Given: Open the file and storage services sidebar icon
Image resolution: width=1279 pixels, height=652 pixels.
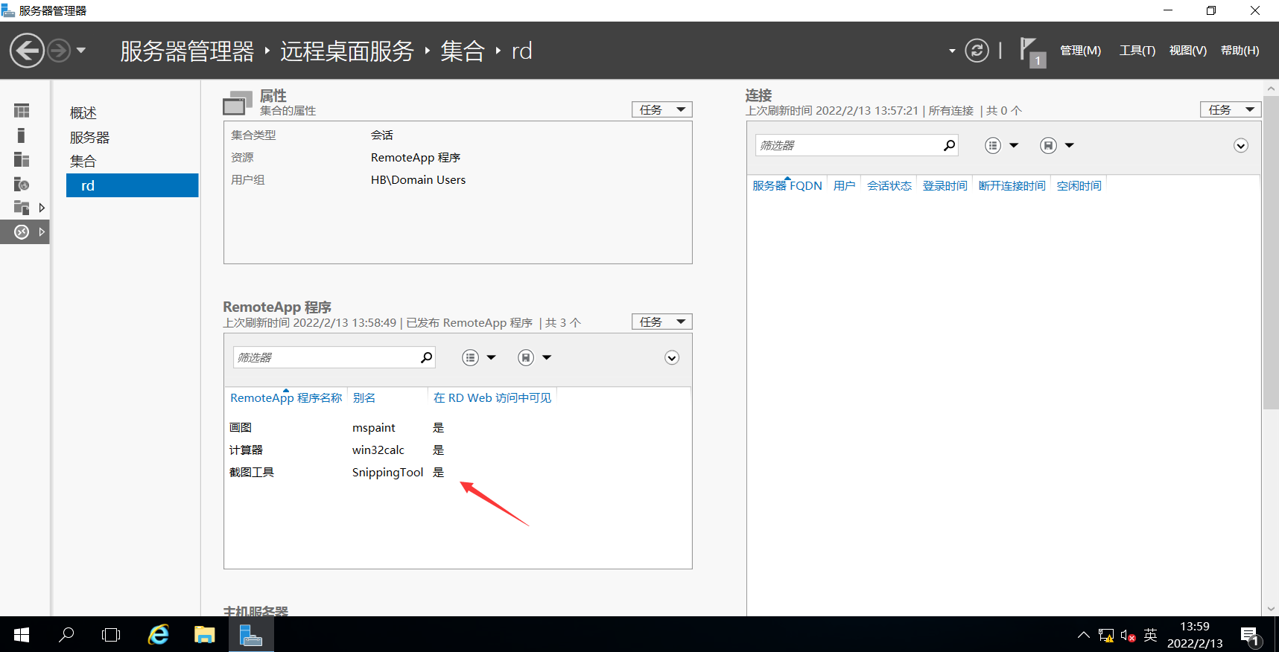Looking at the screenshot, I should pyautogui.click(x=22, y=208).
